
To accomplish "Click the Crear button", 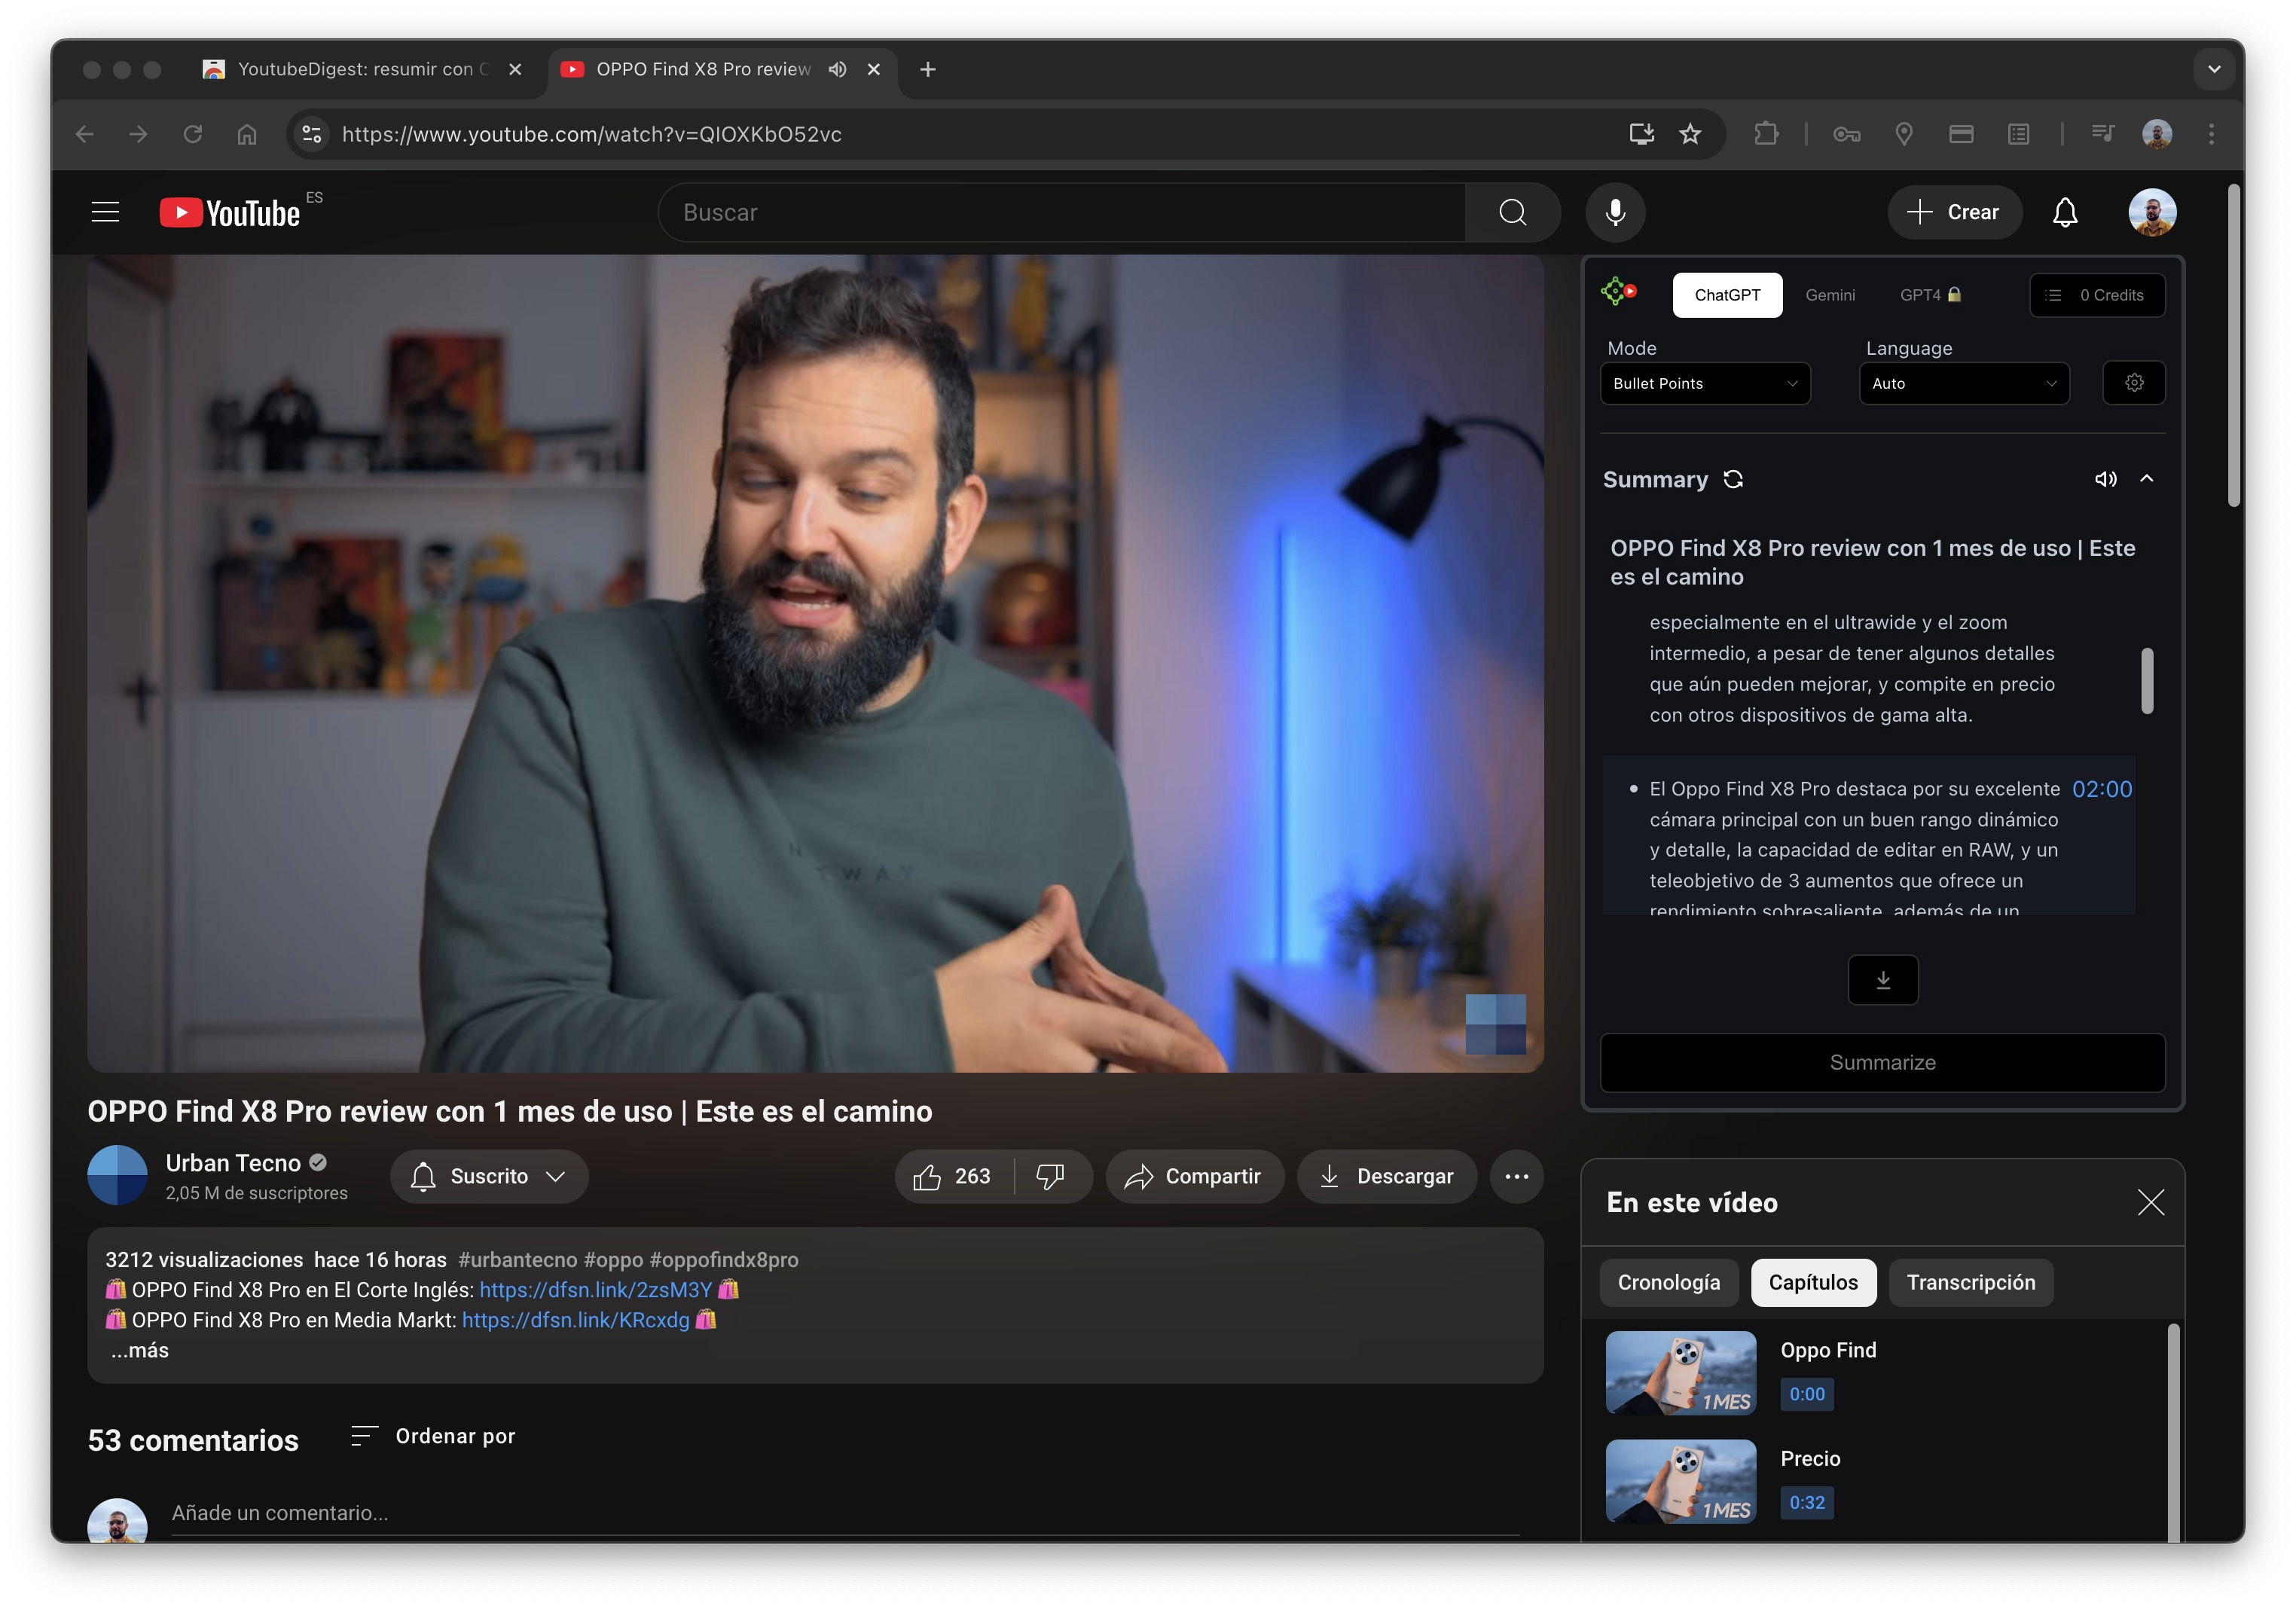I will (x=1954, y=212).
